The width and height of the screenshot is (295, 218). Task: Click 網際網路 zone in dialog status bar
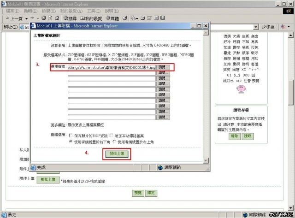[x=170, y=167]
